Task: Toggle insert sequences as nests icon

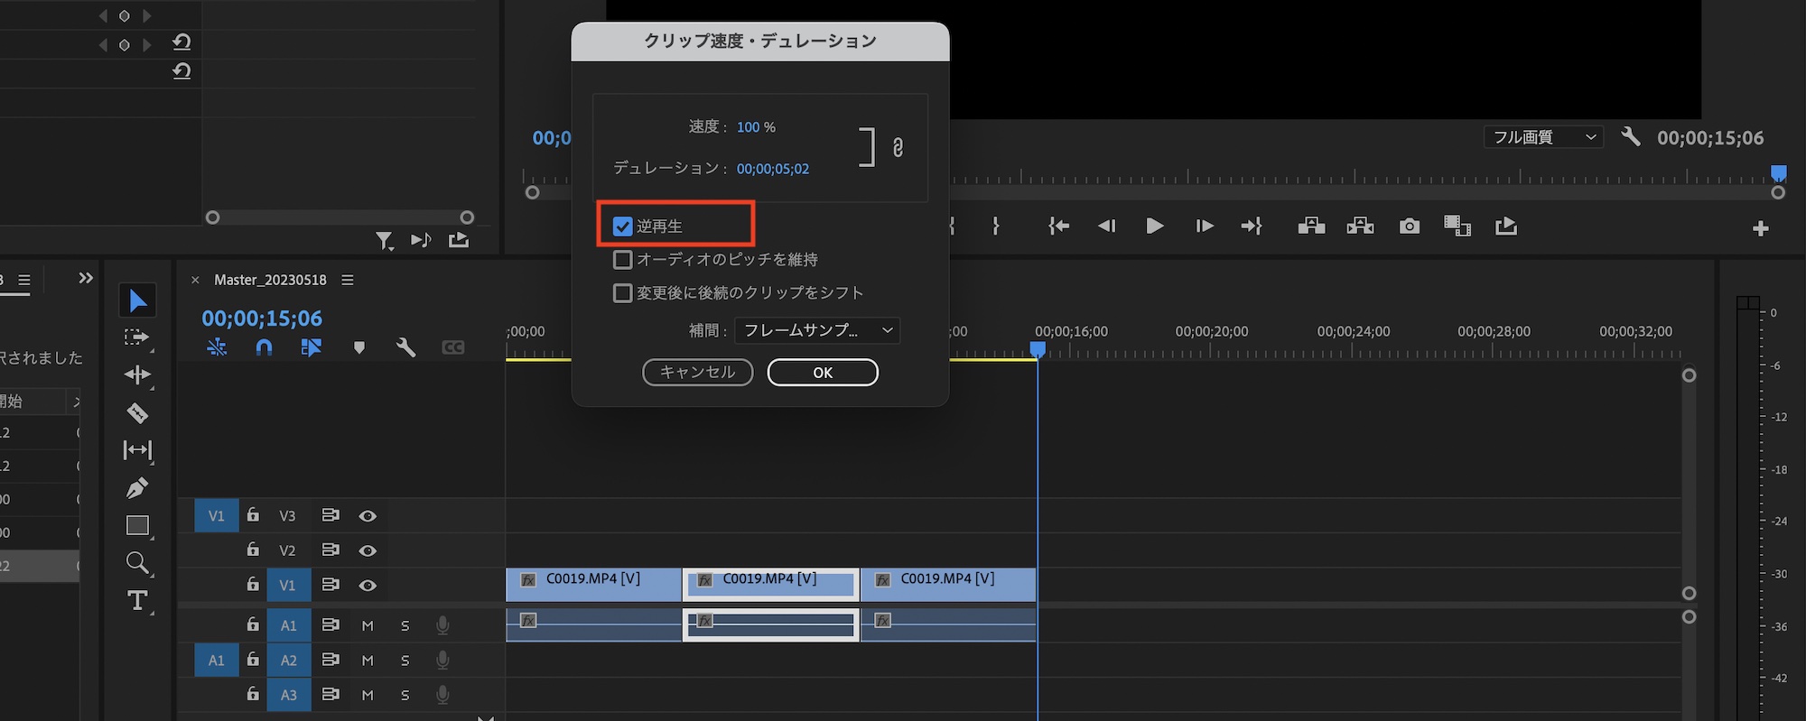Action: (217, 347)
